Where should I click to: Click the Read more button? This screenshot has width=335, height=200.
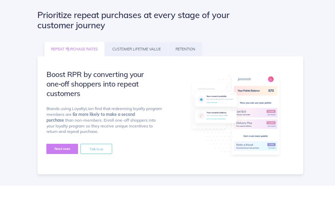pos(62,149)
